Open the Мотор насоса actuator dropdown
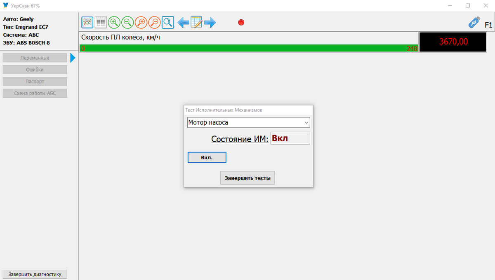 248,122
